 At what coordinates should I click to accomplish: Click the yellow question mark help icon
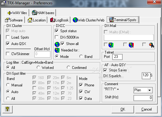pyautogui.click(x=7, y=109)
